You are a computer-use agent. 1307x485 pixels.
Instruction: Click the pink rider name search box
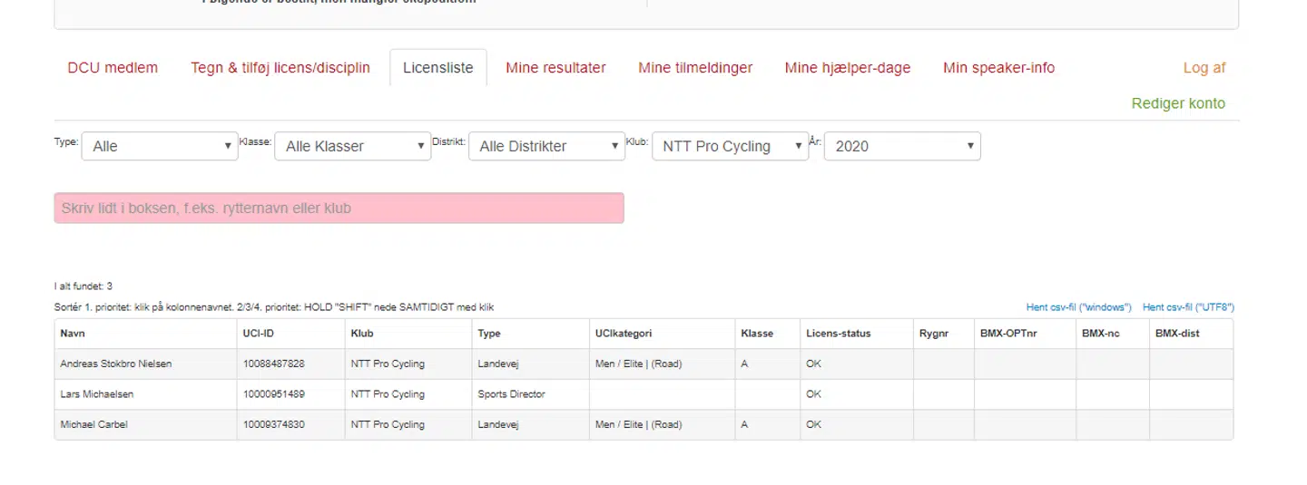pyautogui.click(x=339, y=208)
